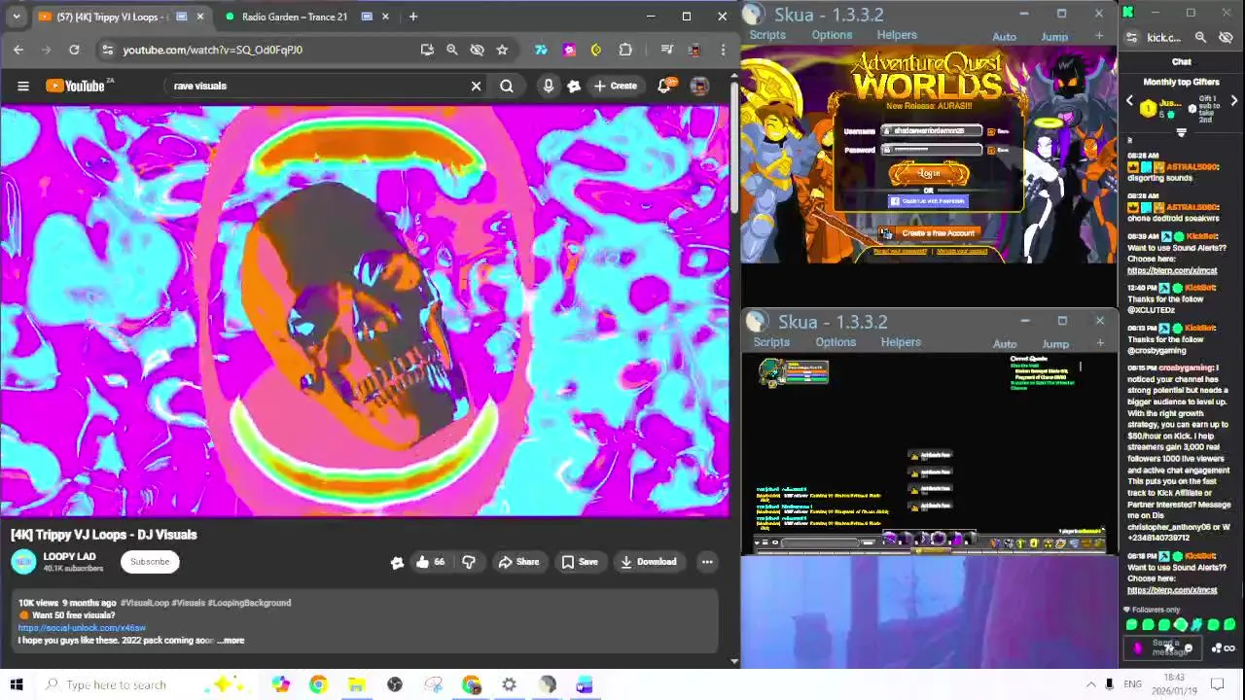Open zoom magnifier in Kick window
Screen dimensions: 1245x700
click(1200, 38)
